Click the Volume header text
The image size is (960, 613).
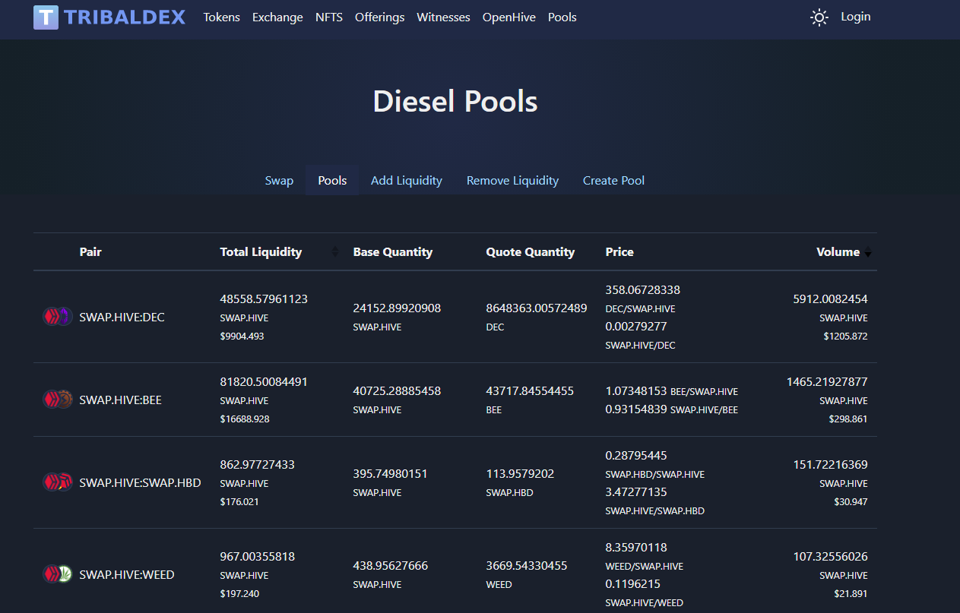tap(838, 252)
